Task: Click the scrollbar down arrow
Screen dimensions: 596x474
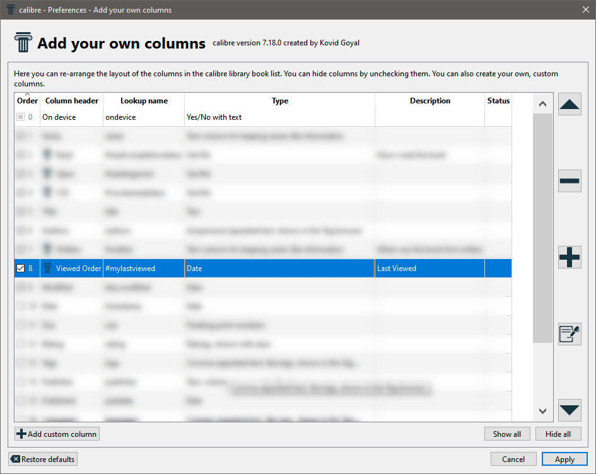Action: [543, 411]
